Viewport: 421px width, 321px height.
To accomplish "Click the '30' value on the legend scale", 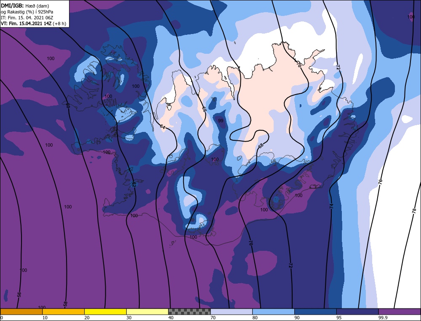I will (x=129, y=318).
